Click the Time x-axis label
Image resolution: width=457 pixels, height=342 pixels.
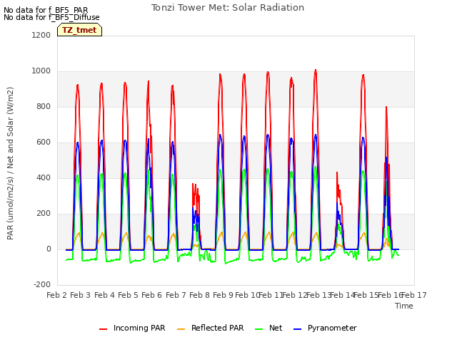(404, 306)
